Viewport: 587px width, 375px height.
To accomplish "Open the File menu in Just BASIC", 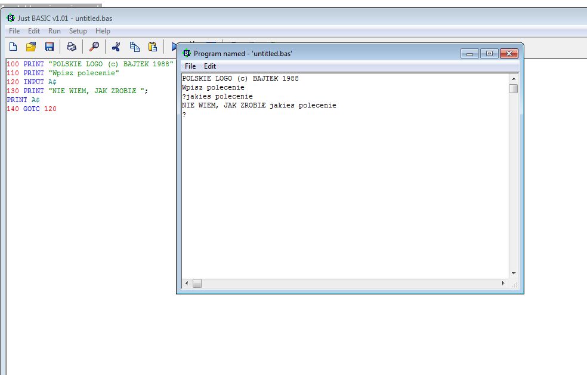I will tap(14, 31).
